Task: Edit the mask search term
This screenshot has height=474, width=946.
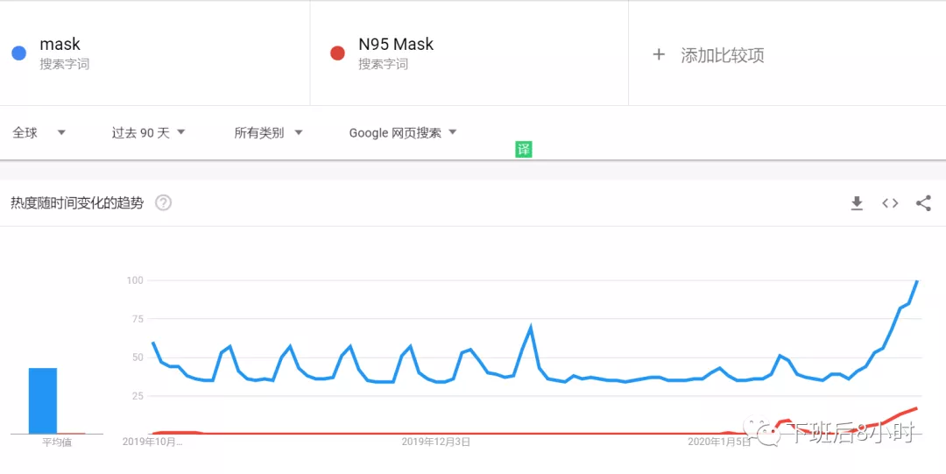Action: 60,44
